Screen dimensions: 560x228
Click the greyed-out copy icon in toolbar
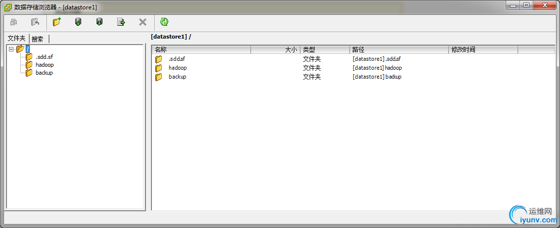coord(13,22)
